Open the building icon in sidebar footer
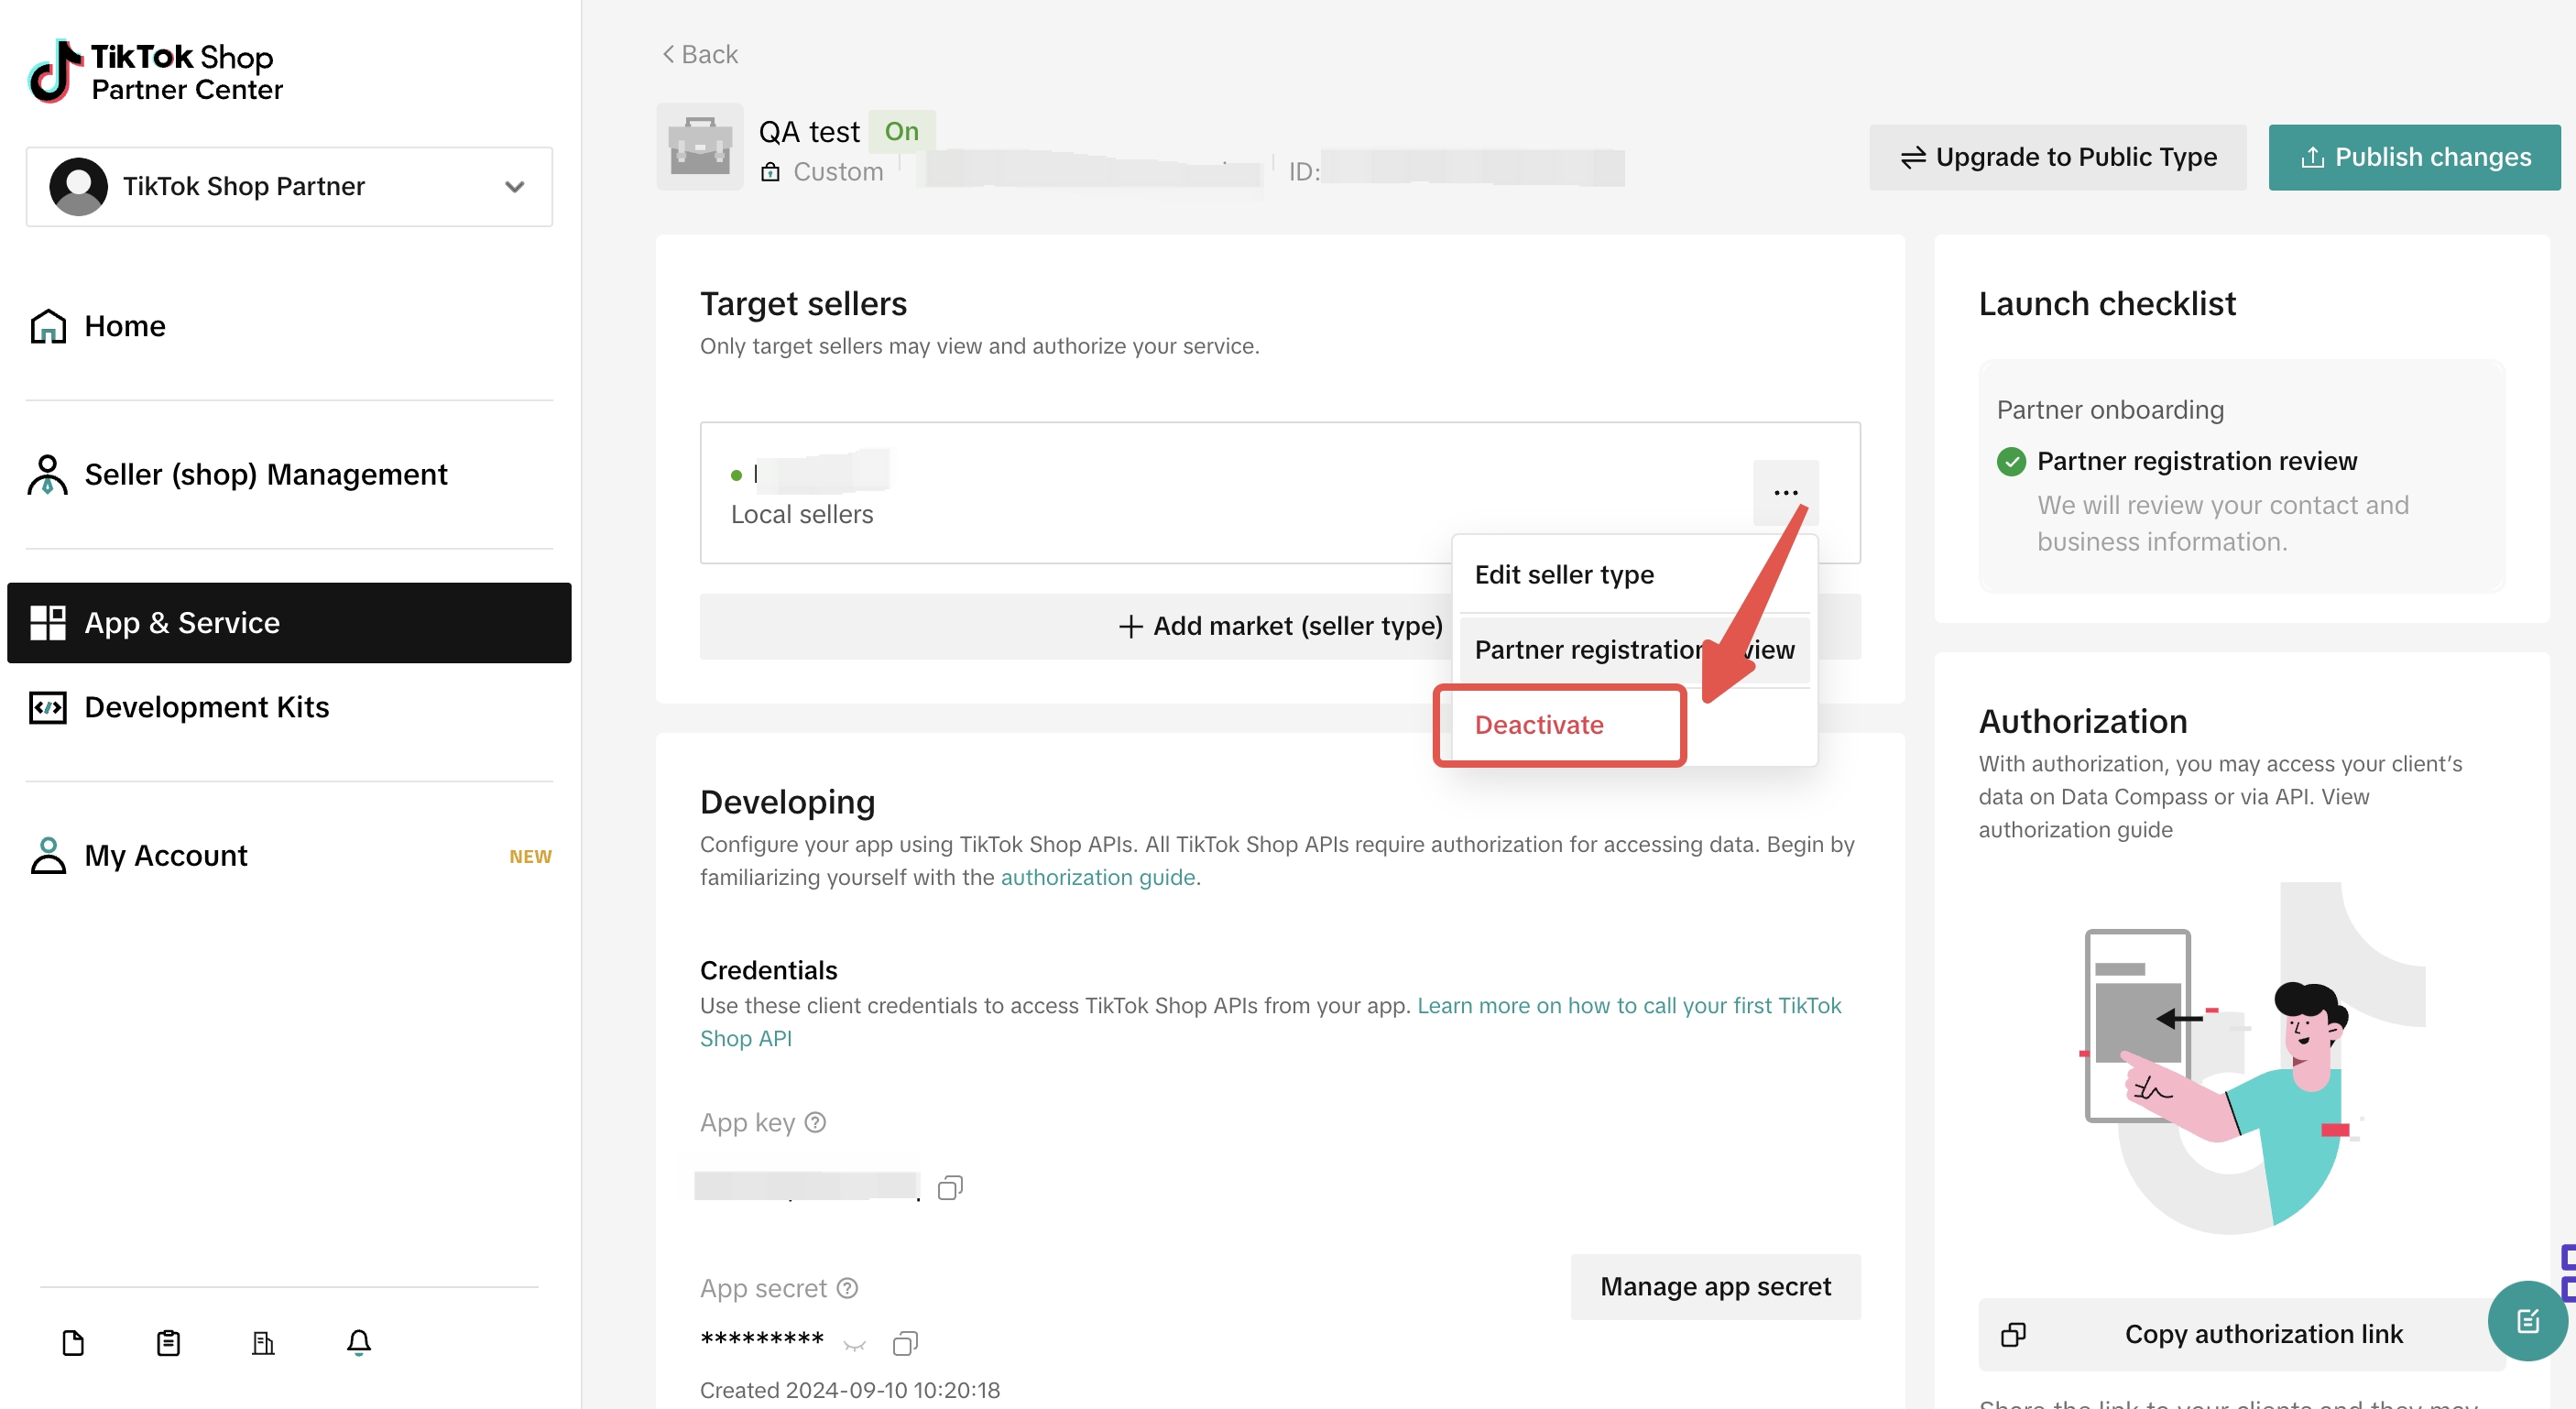The image size is (2576, 1409). pos(263,1342)
